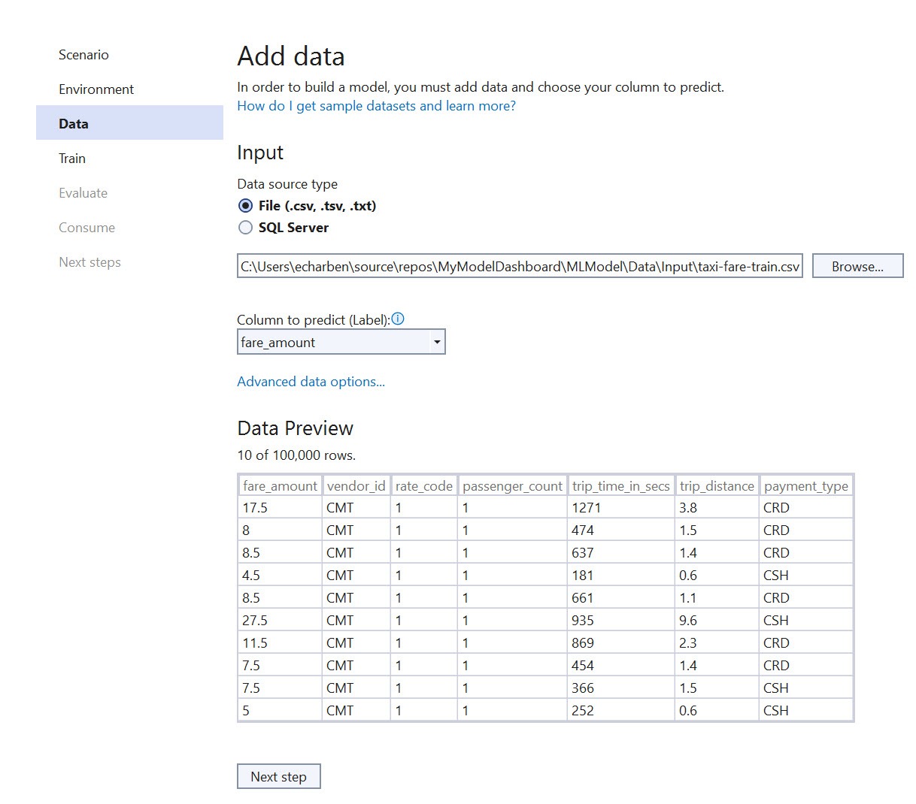Click the info icon beside Column to predict

pyautogui.click(x=398, y=319)
